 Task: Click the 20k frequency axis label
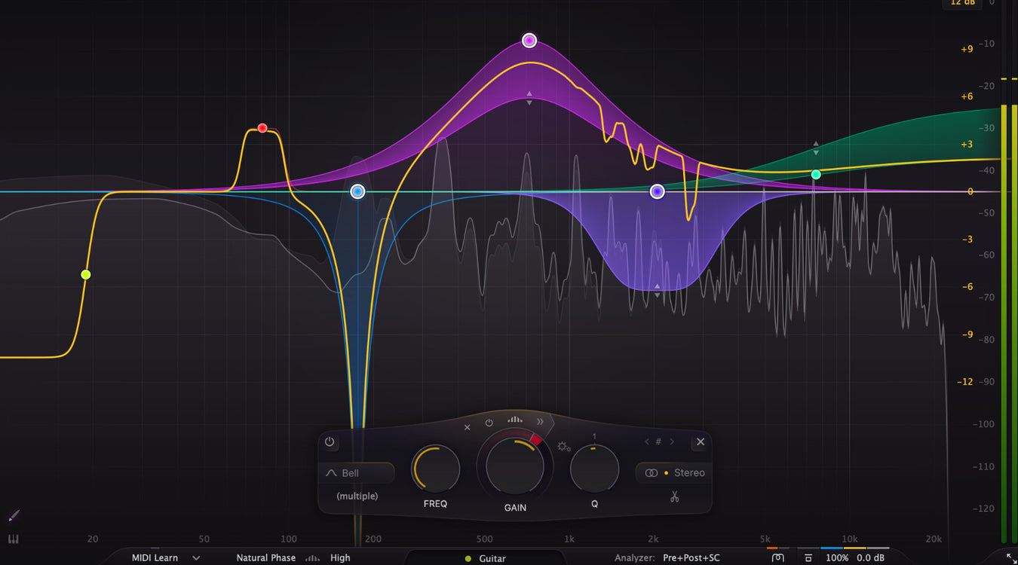tap(934, 539)
